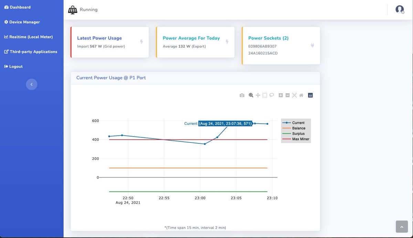Click the Latest Power Usage title
This screenshot has height=238, width=413.
pos(99,38)
